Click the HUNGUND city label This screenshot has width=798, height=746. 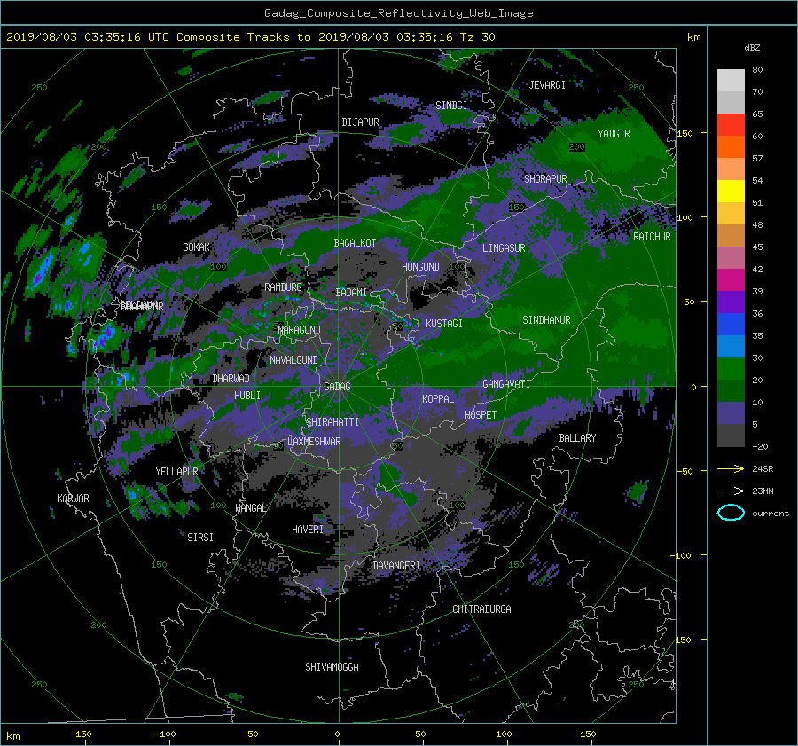420,267
